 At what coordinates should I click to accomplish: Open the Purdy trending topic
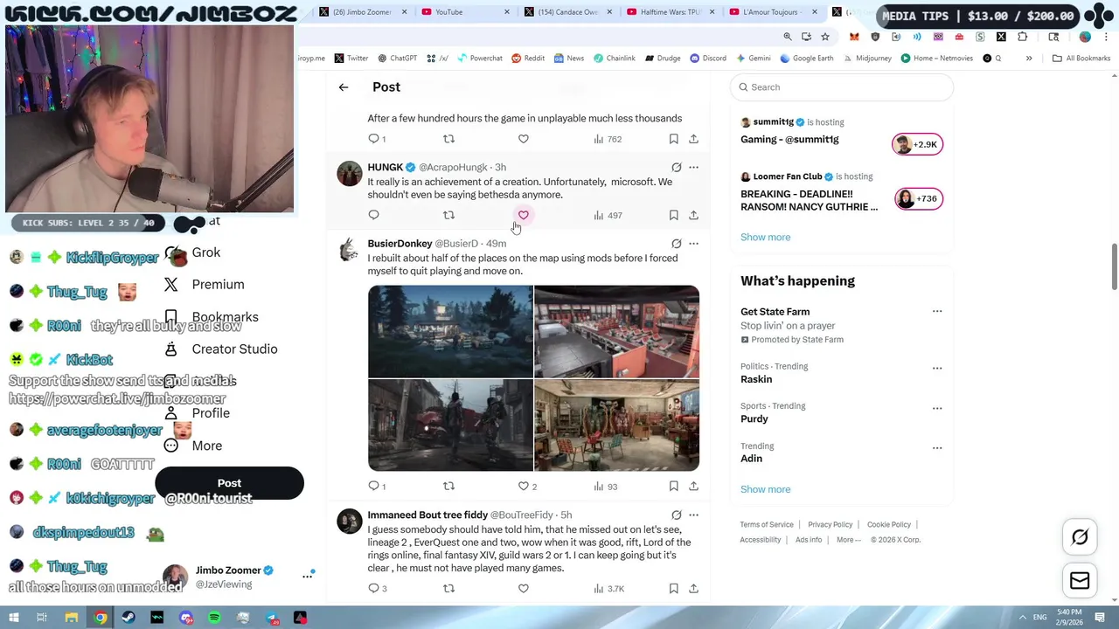point(754,418)
